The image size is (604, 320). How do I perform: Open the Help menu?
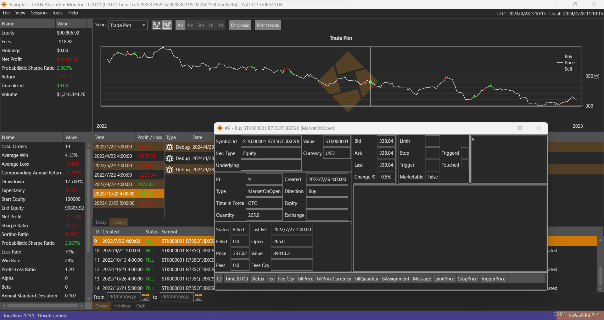73,13
